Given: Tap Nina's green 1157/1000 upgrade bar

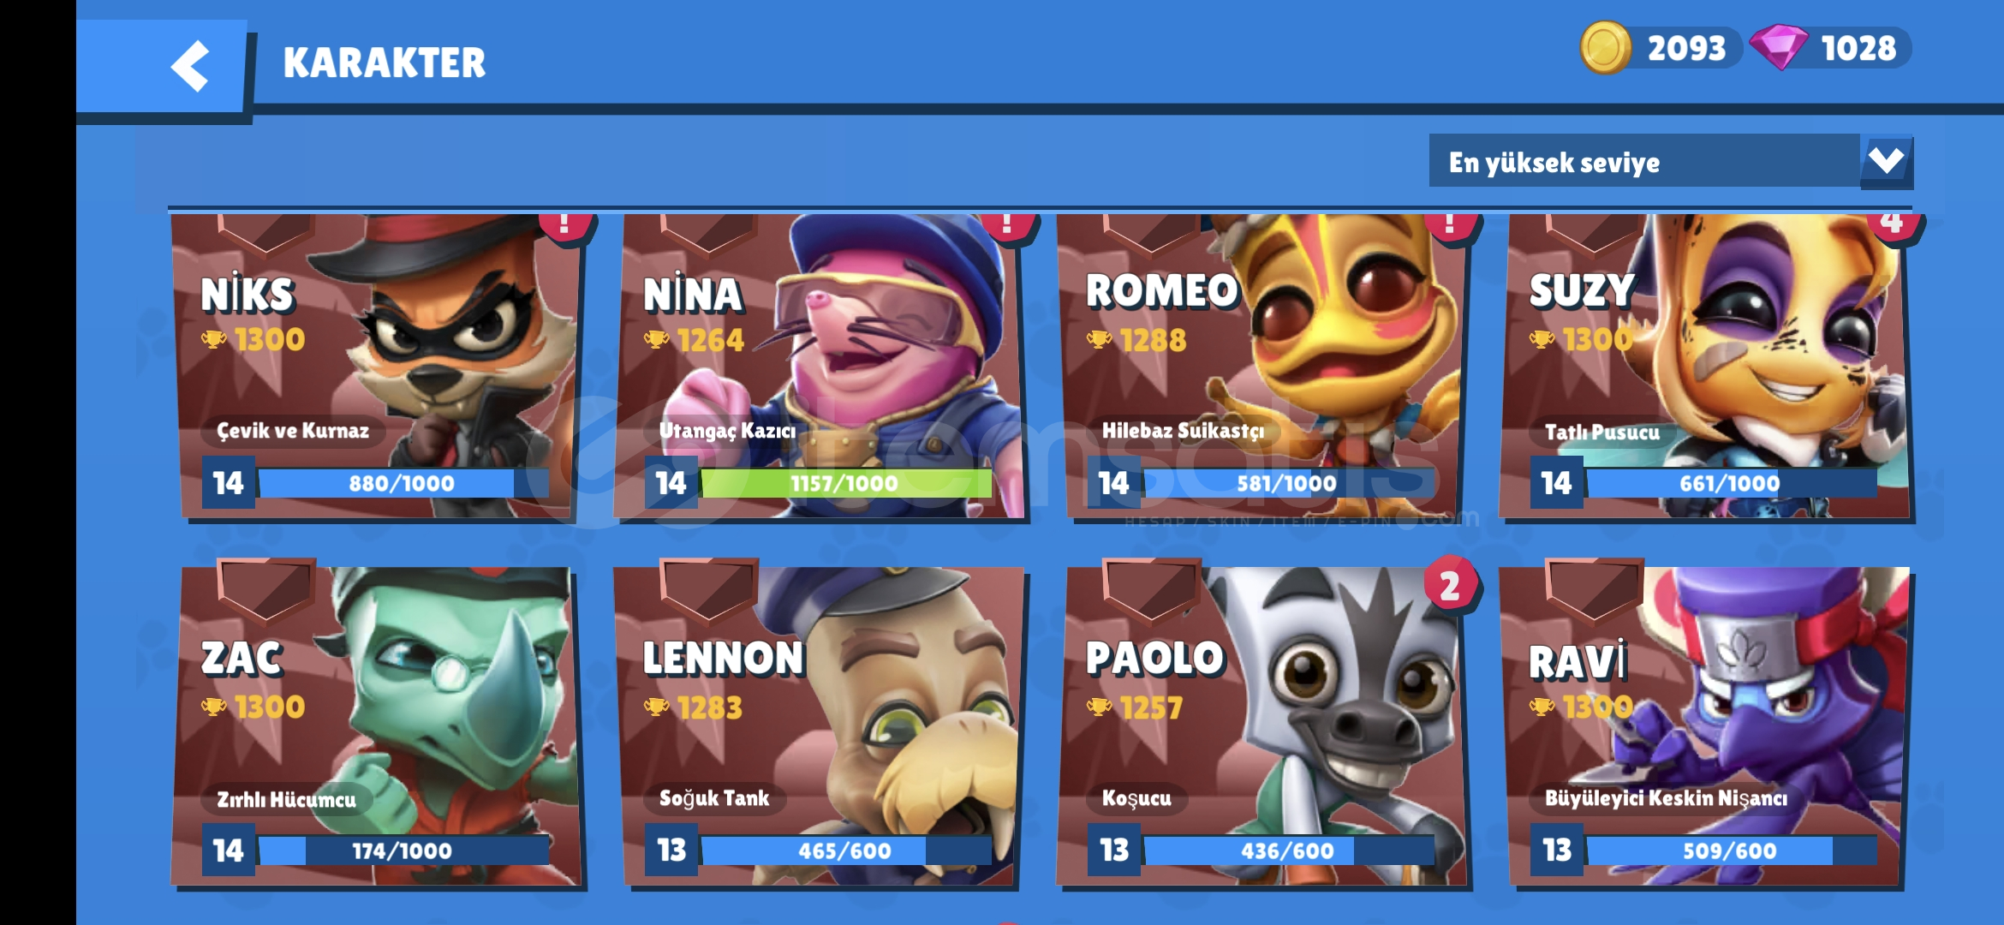Looking at the screenshot, I should (846, 483).
